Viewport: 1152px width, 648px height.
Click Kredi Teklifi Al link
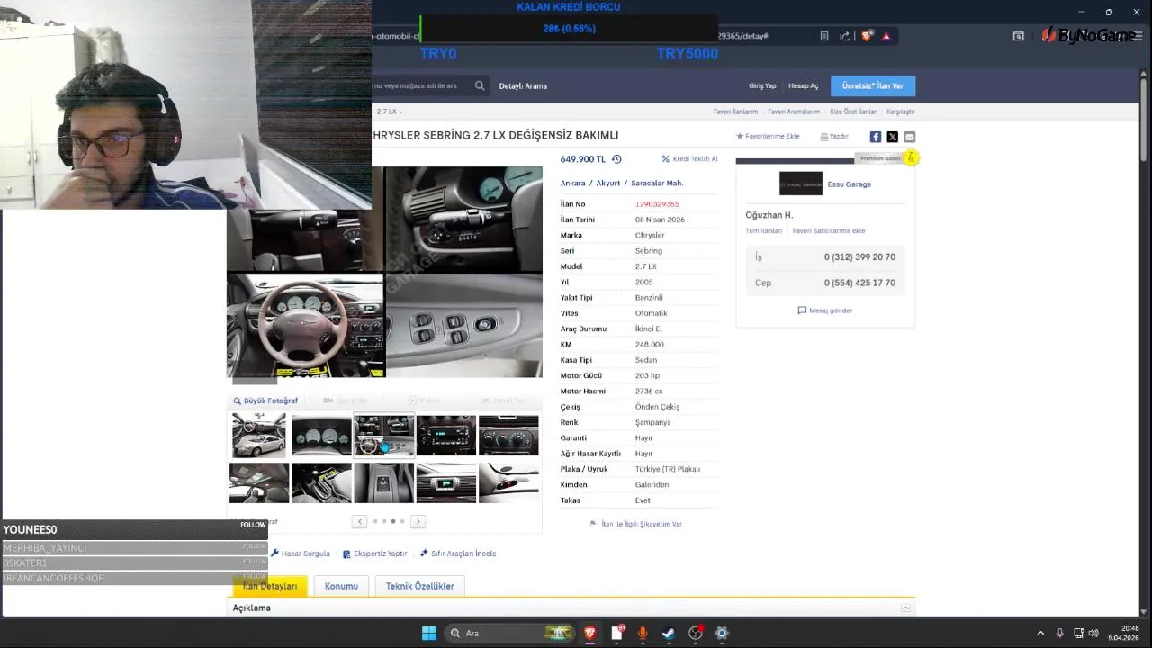tap(689, 159)
